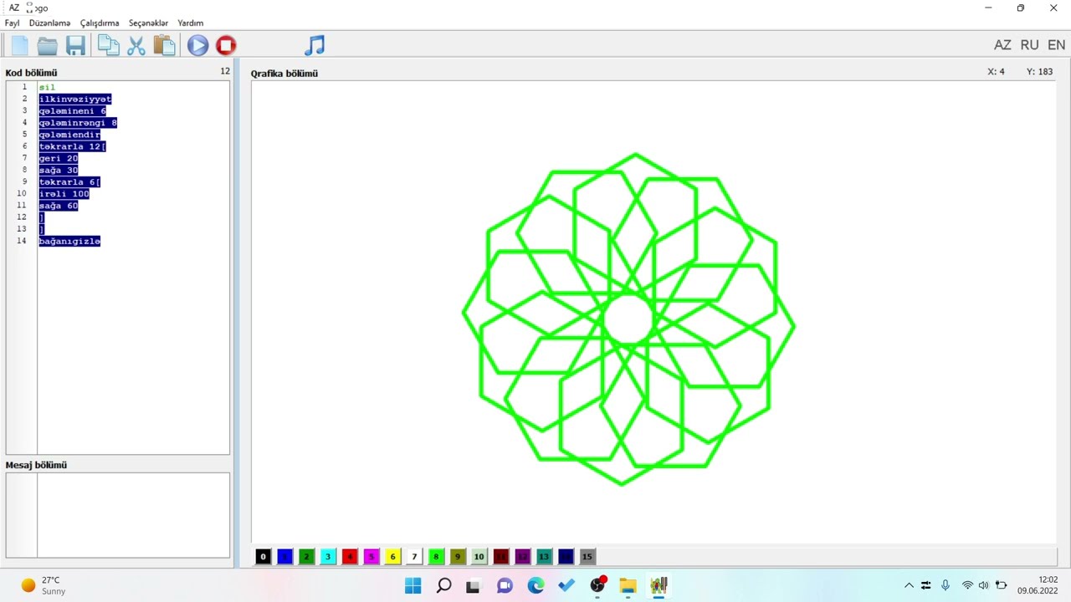Pick white color swatch 7
Image resolution: width=1071 pixels, height=602 pixels.
(414, 556)
